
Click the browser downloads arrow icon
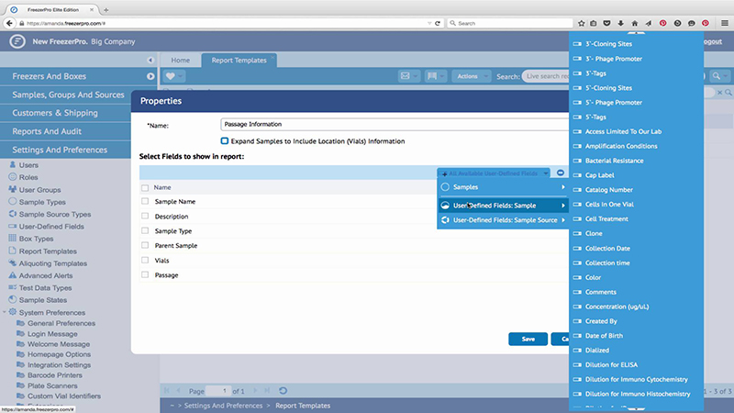pyautogui.click(x=621, y=23)
